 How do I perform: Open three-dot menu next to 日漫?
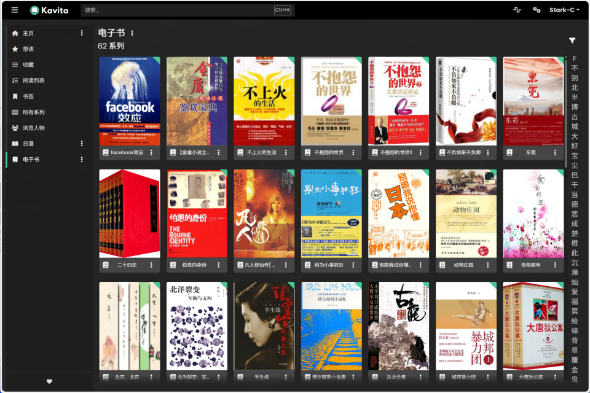coord(82,144)
